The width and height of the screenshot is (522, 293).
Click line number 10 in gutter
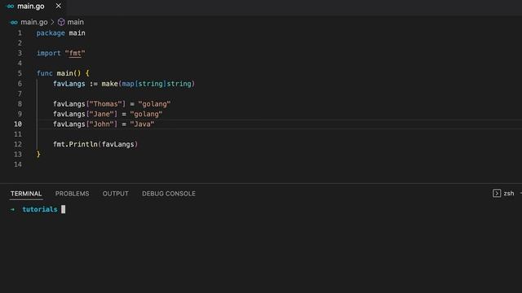(x=18, y=124)
